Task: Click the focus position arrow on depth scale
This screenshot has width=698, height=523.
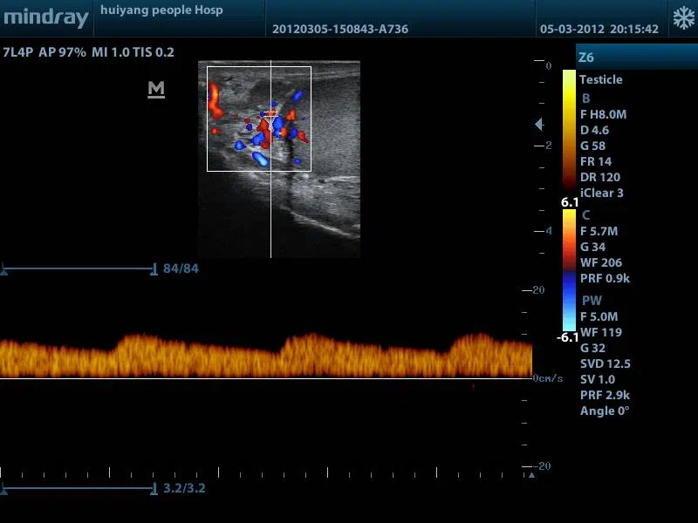Action: point(539,125)
